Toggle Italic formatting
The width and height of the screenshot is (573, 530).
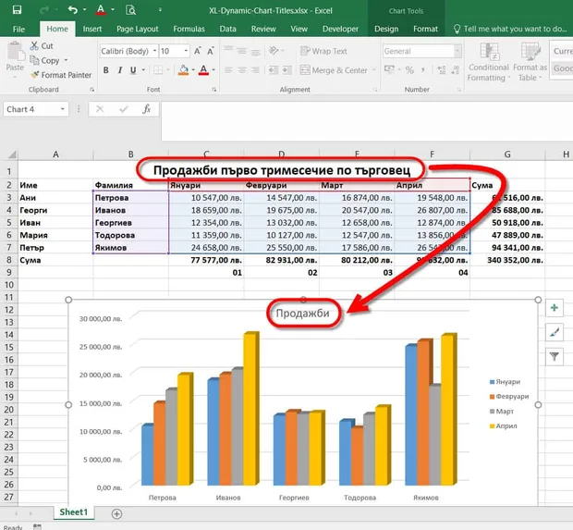point(119,70)
